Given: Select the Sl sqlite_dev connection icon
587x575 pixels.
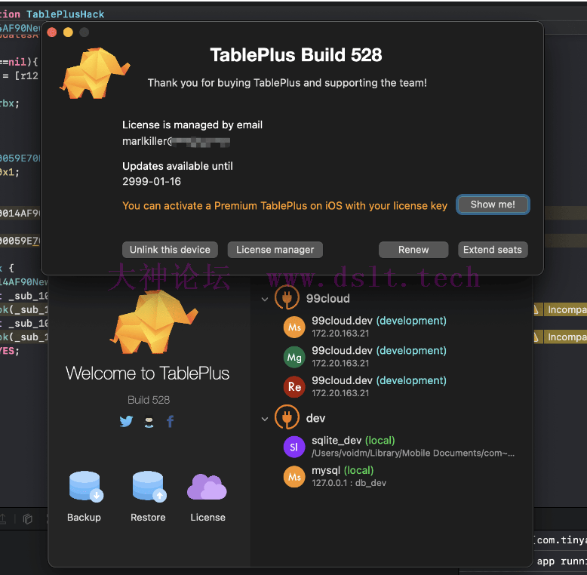Looking at the screenshot, I should (294, 447).
